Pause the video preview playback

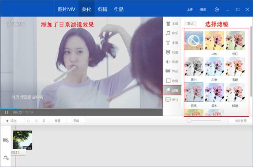tap(6, 112)
